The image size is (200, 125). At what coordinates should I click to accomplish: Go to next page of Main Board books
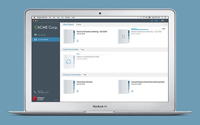pos(166,24)
